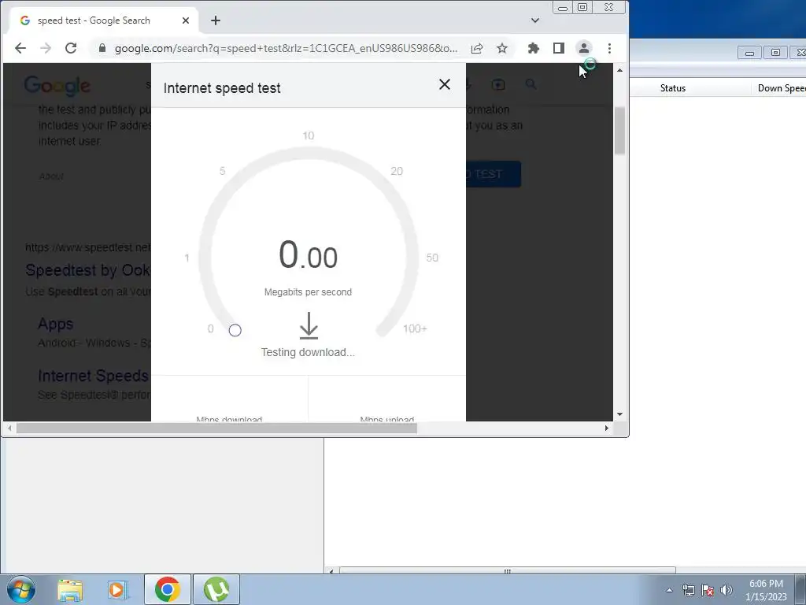
Task: Maximize the uTorrent window
Action: pos(775,53)
